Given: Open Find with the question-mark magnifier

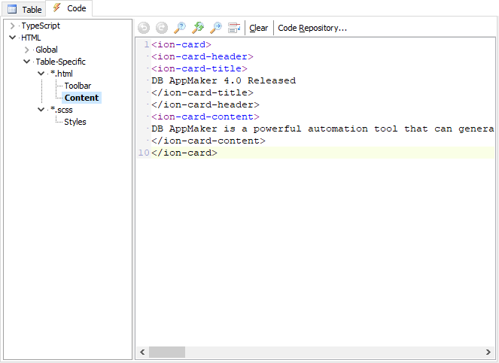Looking at the screenshot, I should coord(180,28).
